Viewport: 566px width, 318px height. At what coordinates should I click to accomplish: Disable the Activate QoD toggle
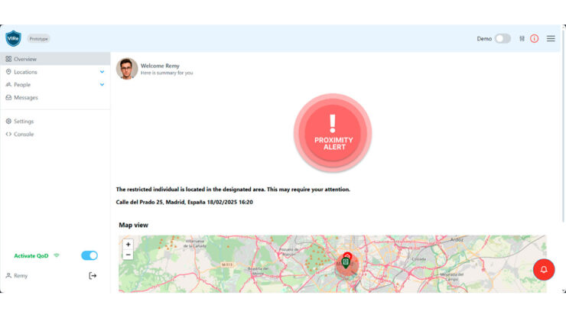[89, 255]
